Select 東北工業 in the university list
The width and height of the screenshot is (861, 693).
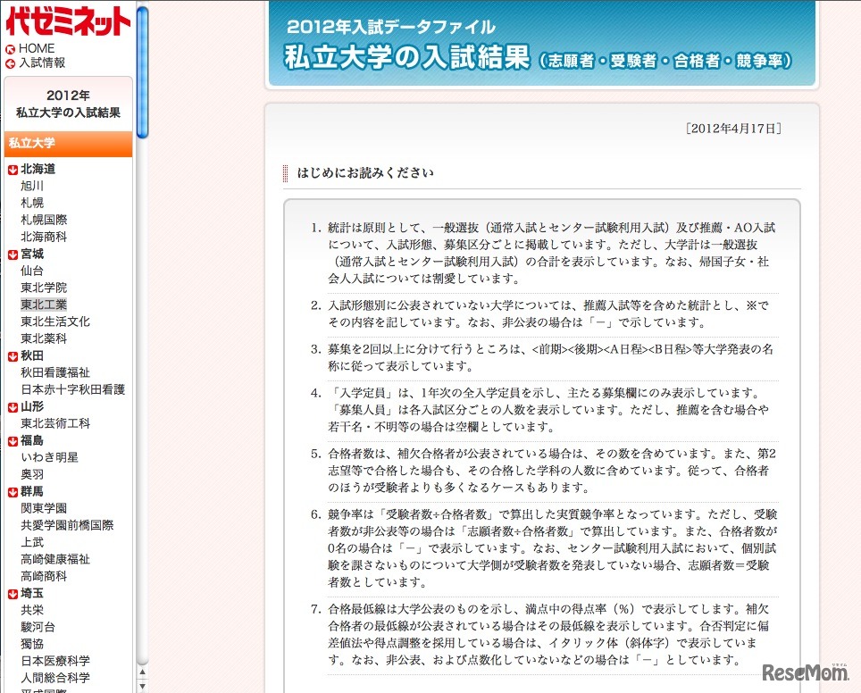coord(44,305)
